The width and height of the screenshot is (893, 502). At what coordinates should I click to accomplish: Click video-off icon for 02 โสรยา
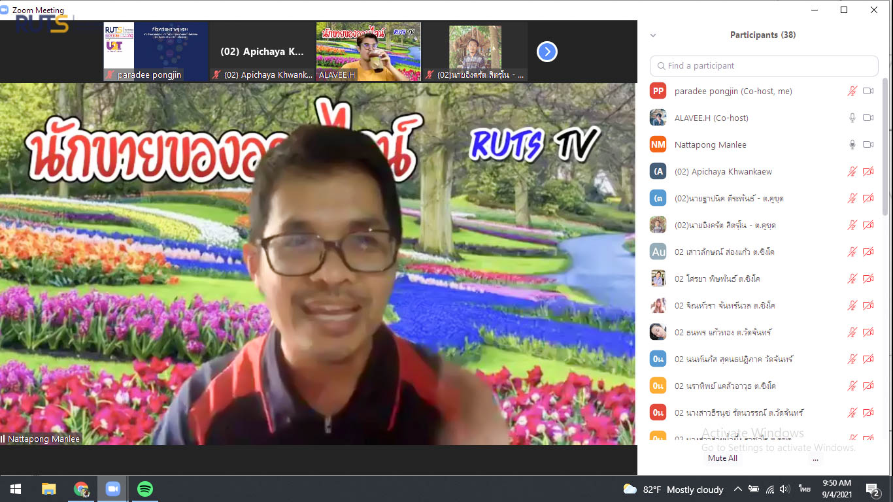pos(868,278)
